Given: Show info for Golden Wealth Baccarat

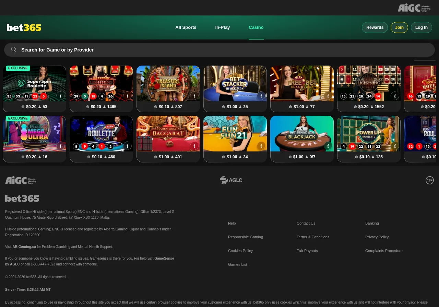Looking at the screenshot, I should click(x=194, y=146).
